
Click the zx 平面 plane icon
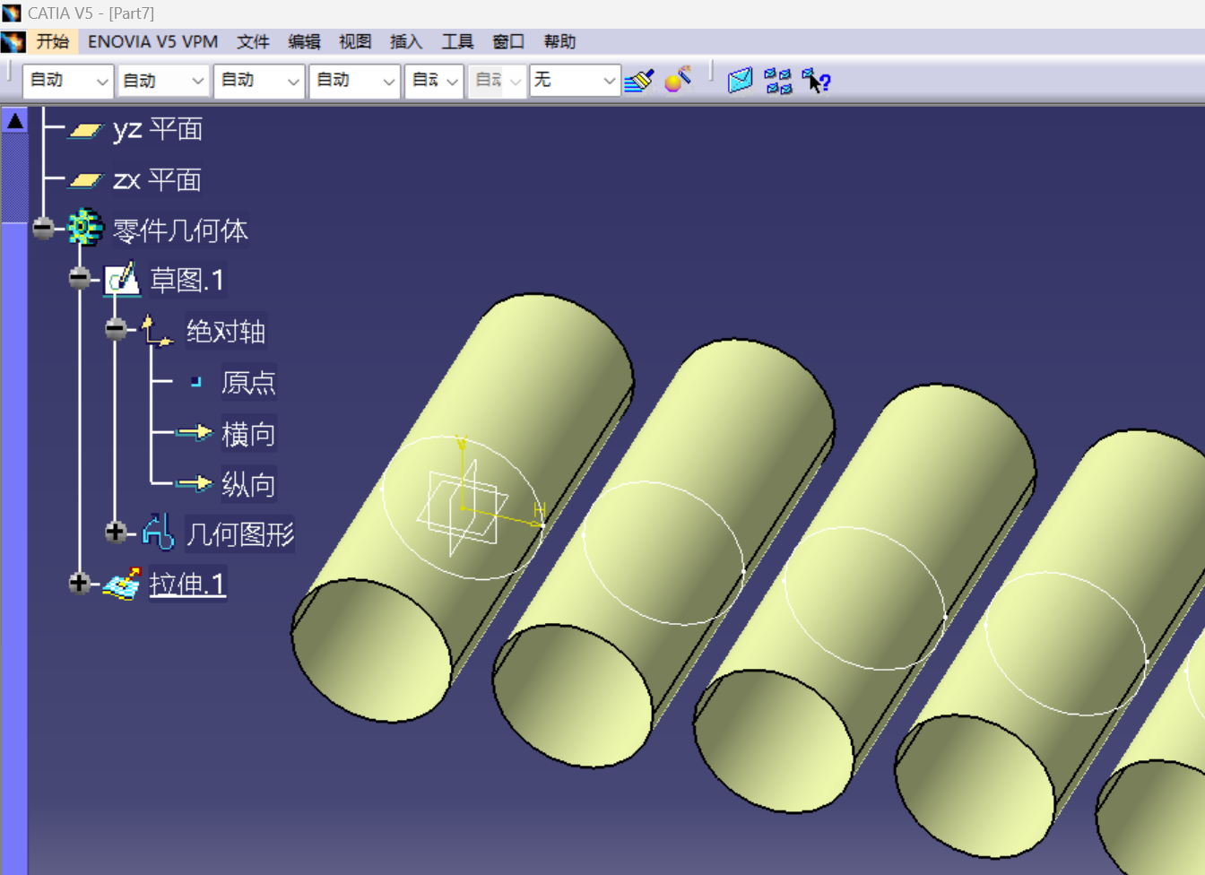click(x=86, y=181)
